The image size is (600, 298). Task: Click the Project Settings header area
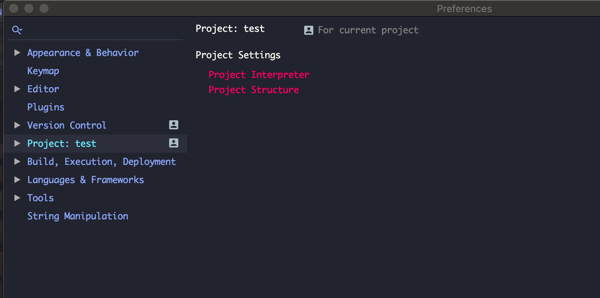pyautogui.click(x=238, y=55)
